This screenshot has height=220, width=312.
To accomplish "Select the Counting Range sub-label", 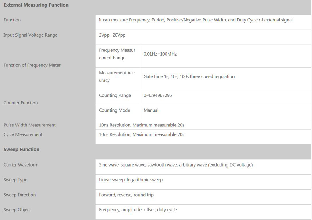I will pos(115,96).
